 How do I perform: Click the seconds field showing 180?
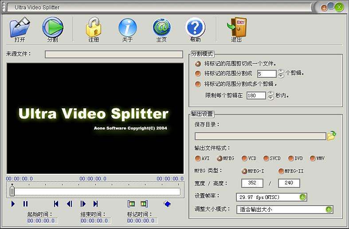pyautogui.click(x=256, y=95)
